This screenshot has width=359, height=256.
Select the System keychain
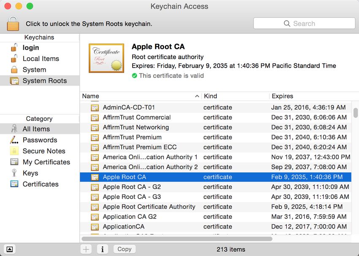[x=40, y=70]
